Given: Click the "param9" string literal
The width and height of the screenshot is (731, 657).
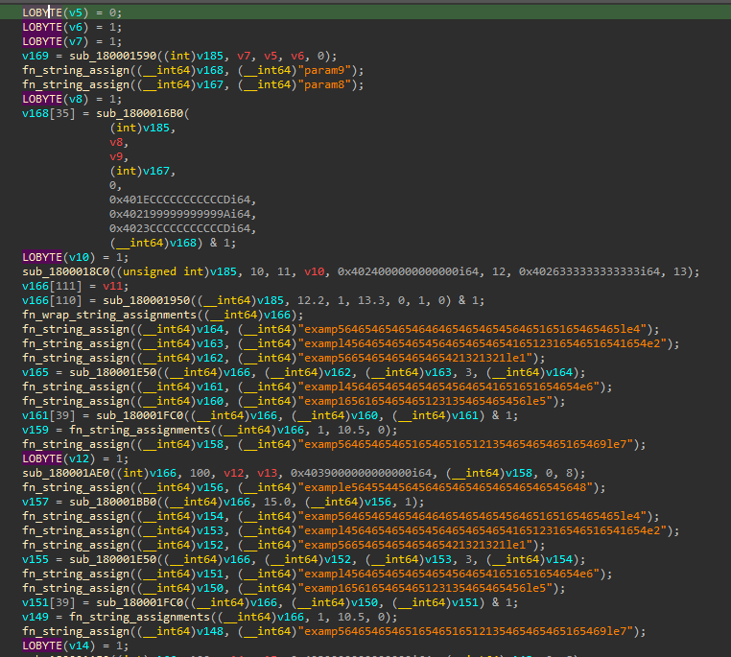Looking at the screenshot, I should 324,70.
